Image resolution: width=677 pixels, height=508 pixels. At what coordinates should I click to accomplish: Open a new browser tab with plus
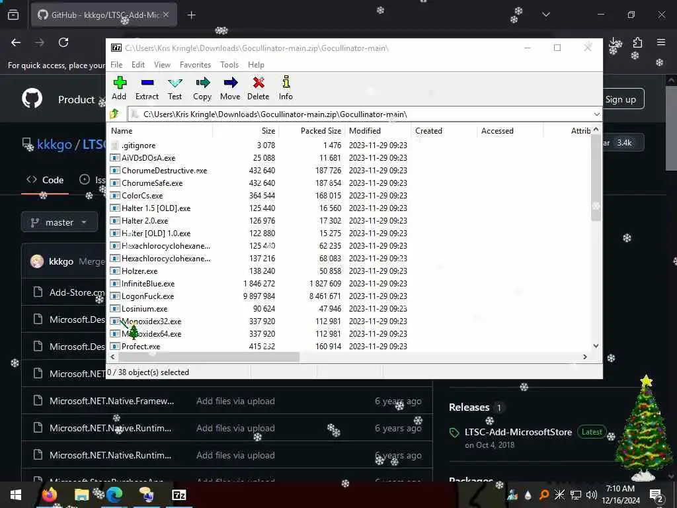click(x=191, y=15)
